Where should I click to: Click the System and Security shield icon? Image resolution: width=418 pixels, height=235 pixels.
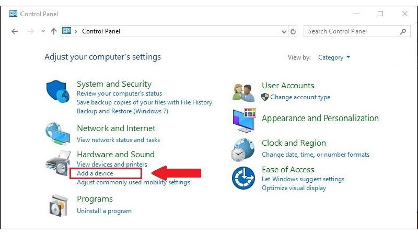click(58, 92)
